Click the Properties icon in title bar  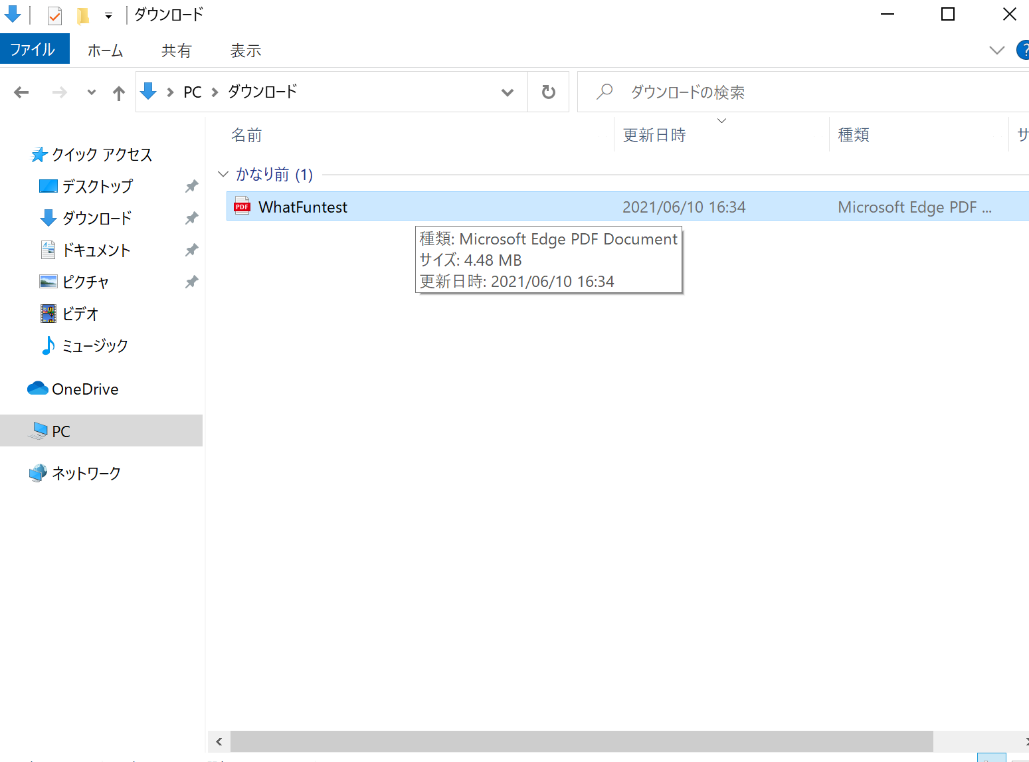coord(54,15)
